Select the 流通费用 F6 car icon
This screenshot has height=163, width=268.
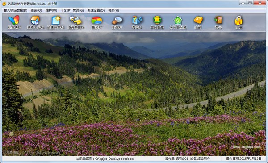76,22
